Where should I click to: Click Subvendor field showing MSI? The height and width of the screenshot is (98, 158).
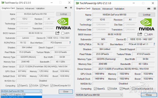coord(103,39)
